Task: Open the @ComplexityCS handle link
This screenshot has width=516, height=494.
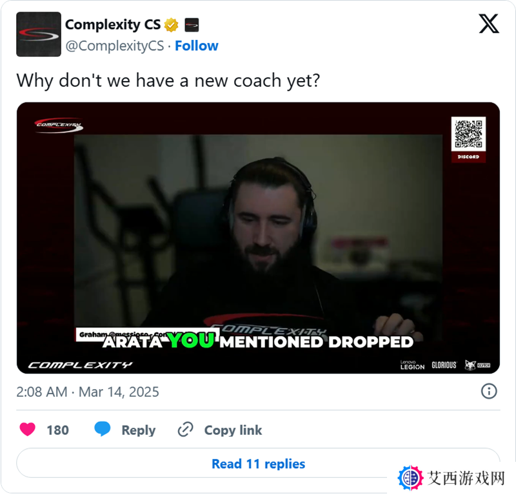Action: (115, 46)
